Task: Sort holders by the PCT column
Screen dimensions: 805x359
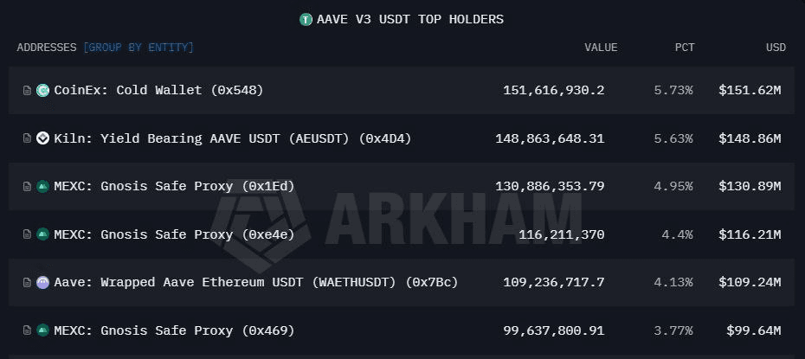Action: pos(685,47)
